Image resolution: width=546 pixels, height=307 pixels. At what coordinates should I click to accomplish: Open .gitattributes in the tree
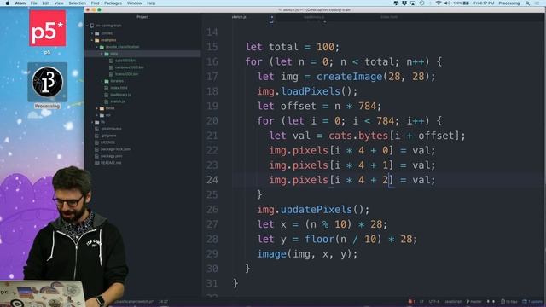[111, 129]
